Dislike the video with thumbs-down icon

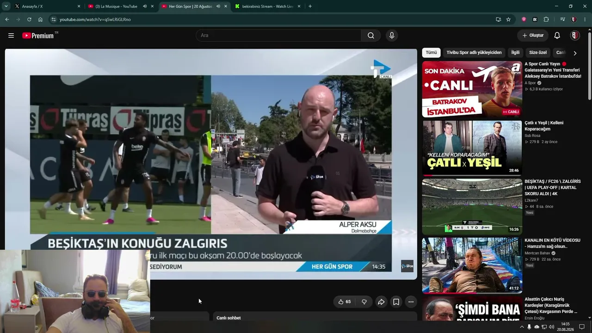point(364,302)
